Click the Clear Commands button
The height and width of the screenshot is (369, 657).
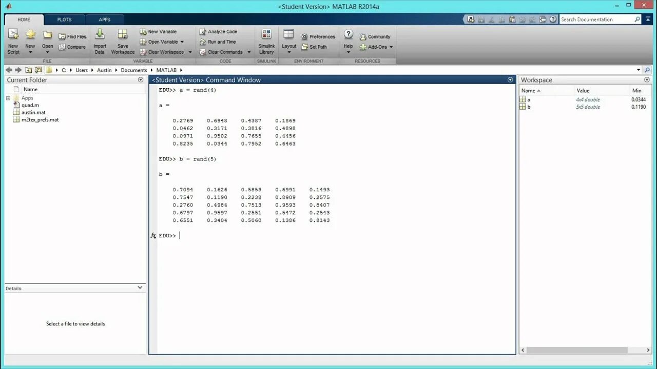(x=221, y=52)
